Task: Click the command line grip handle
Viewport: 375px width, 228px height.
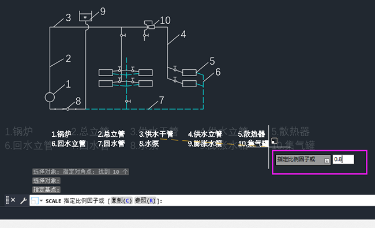Action: [7, 200]
